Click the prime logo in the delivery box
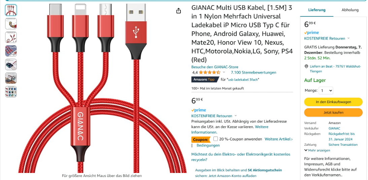Image resolution: width=368 pixels, height=180 pixels. (x=311, y=33)
